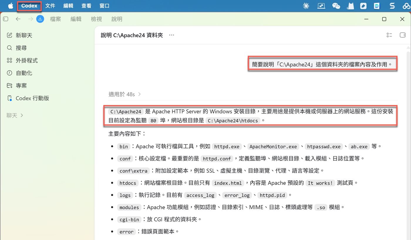The height and width of the screenshot is (240, 411).
Task: Toggle the right side panel icon
Action: point(402,35)
